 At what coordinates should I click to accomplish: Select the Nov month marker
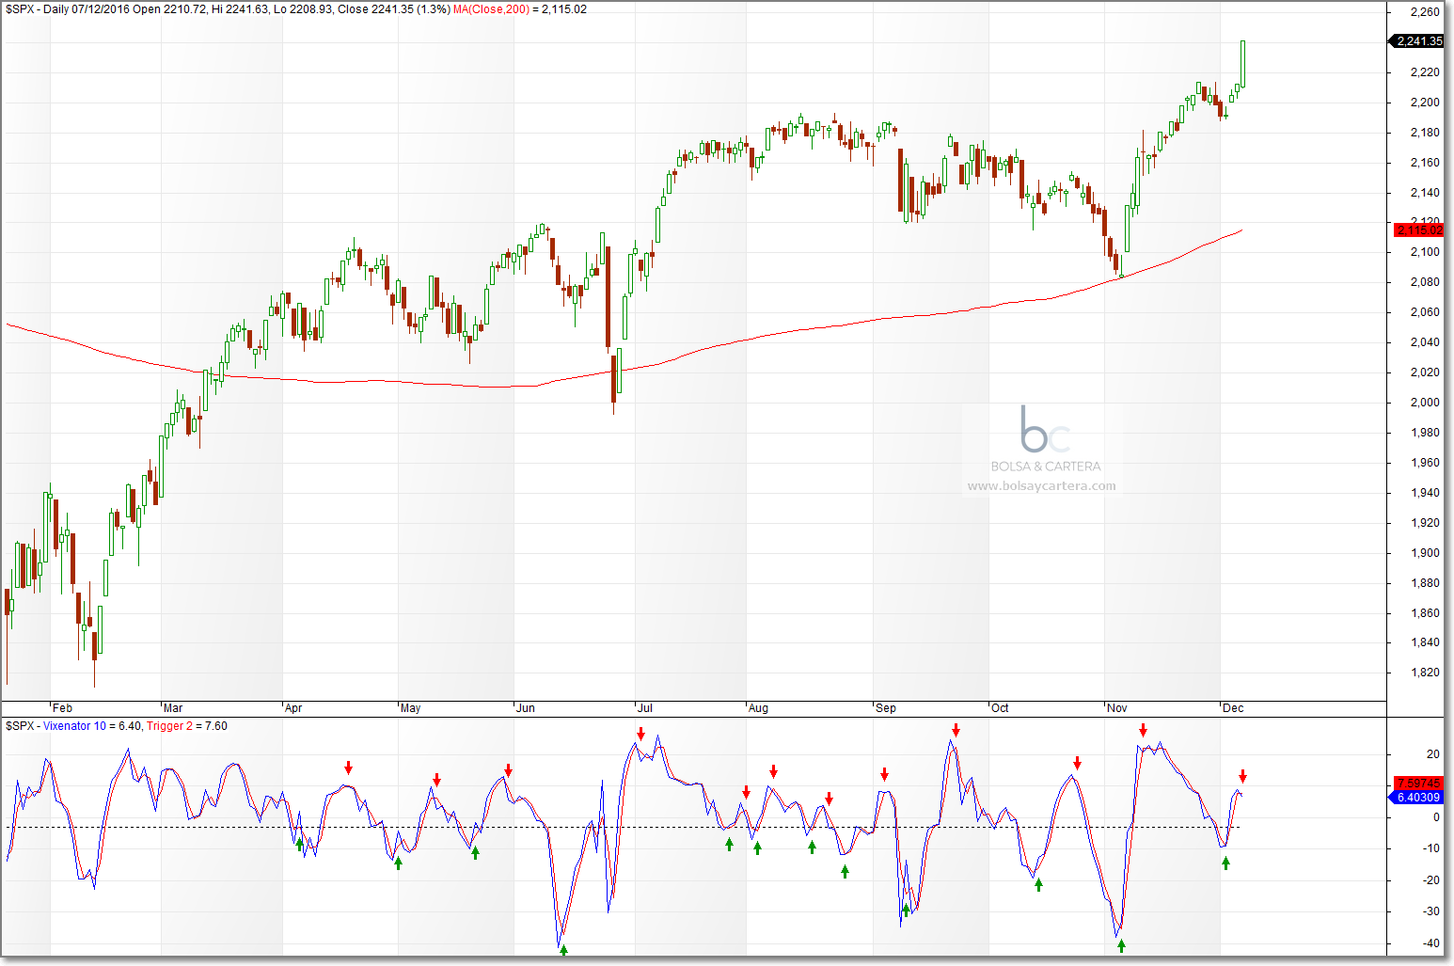pyautogui.click(x=1116, y=708)
